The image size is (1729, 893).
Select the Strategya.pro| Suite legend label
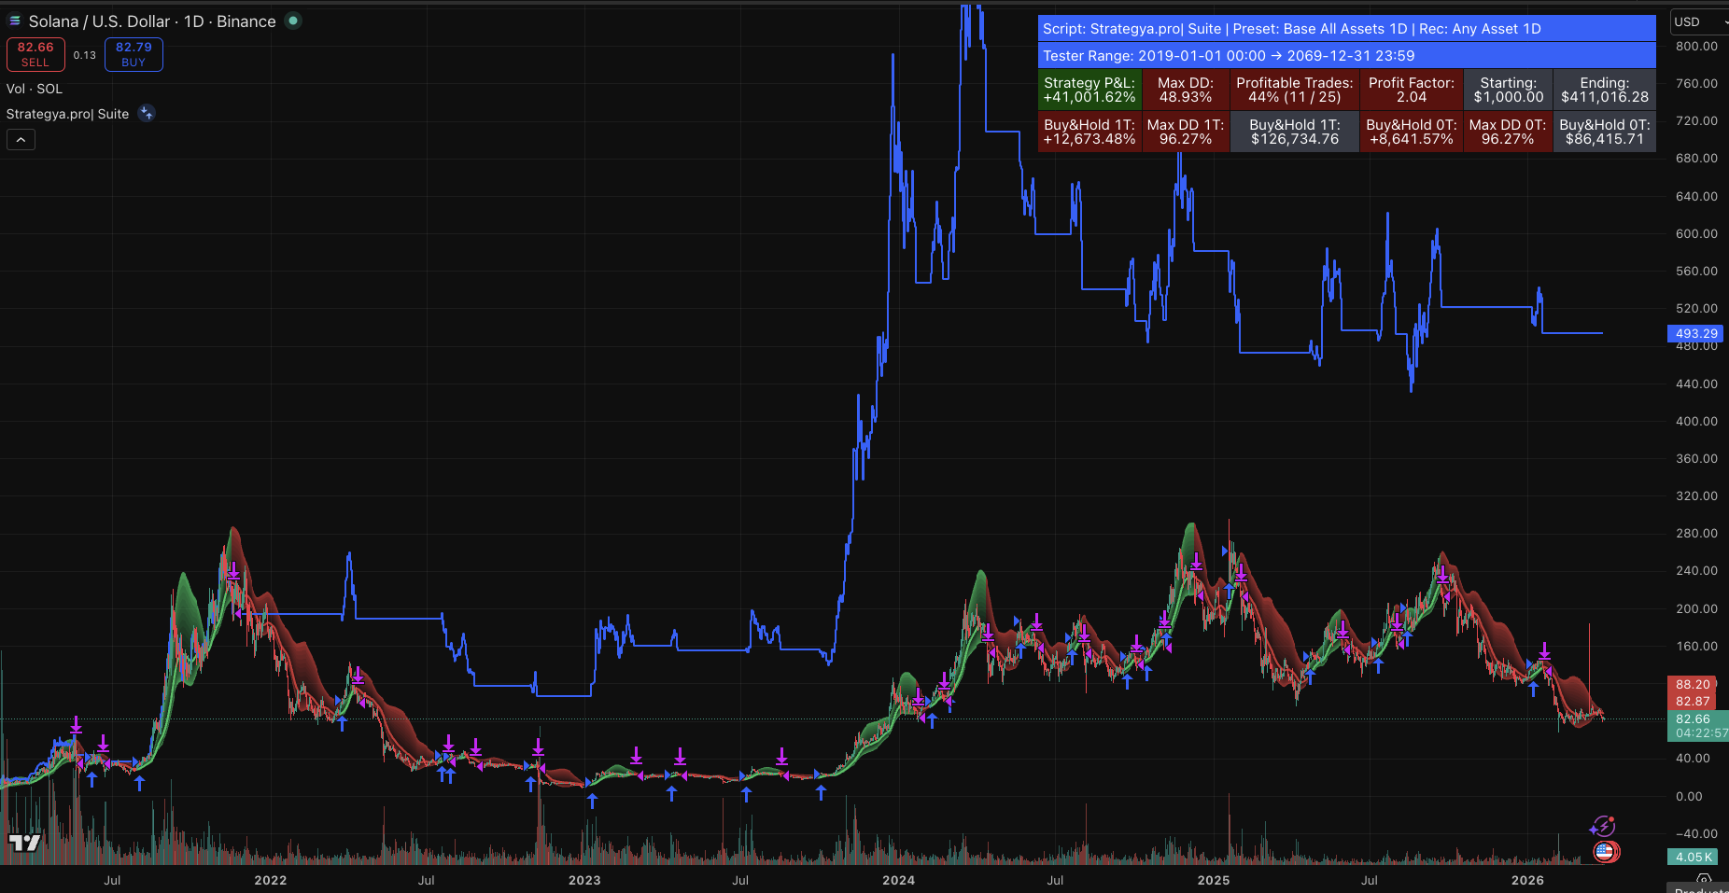67,114
